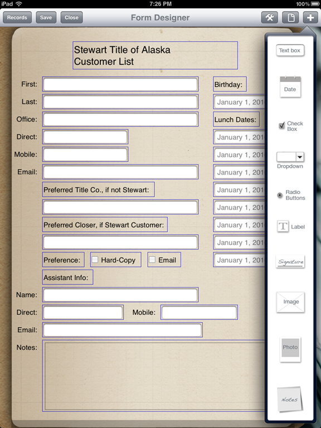Tap the battery indicator in status bar
The width and height of the screenshot is (321, 428).
315,4
